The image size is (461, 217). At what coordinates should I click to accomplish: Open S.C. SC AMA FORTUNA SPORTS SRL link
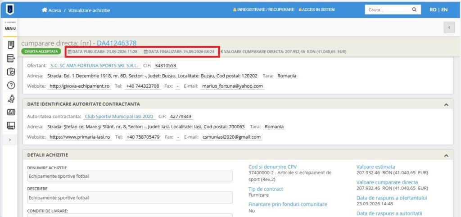pos(94,66)
